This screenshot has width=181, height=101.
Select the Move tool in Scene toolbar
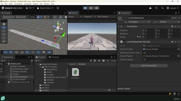4,27
